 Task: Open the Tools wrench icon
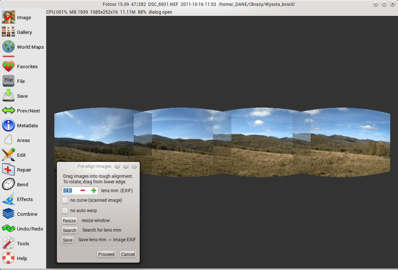click(x=8, y=243)
